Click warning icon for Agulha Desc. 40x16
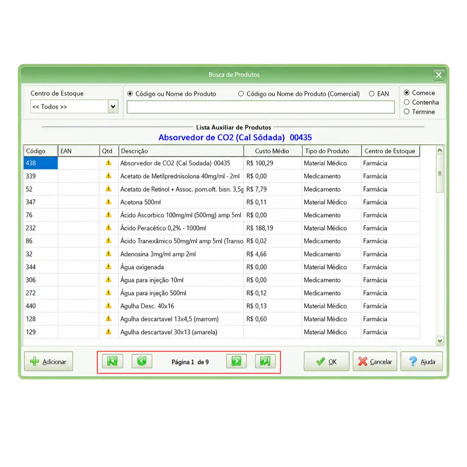This screenshot has width=467, height=467. click(108, 306)
